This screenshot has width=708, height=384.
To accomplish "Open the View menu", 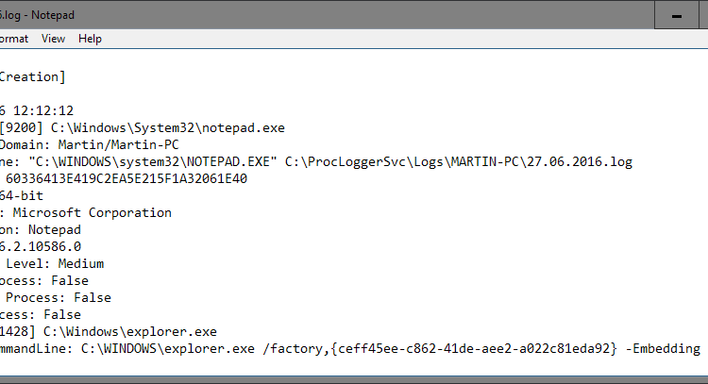I will (53, 39).
